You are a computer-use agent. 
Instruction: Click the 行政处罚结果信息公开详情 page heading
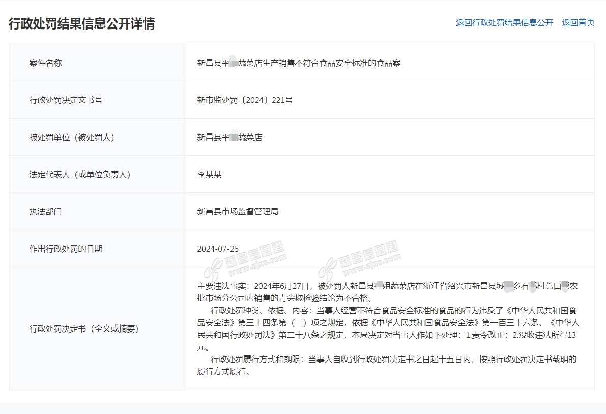[x=82, y=23]
